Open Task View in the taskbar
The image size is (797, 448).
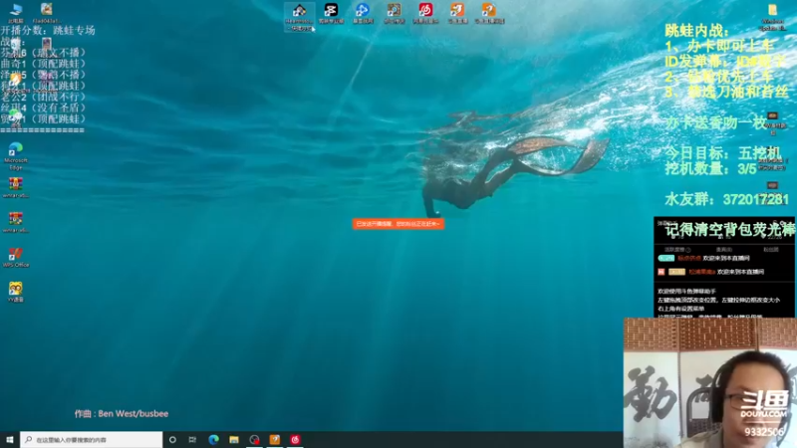tap(192, 439)
